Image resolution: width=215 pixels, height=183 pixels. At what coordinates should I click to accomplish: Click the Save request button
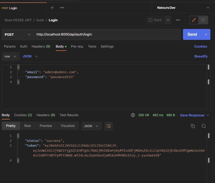[x=155, y=20]
